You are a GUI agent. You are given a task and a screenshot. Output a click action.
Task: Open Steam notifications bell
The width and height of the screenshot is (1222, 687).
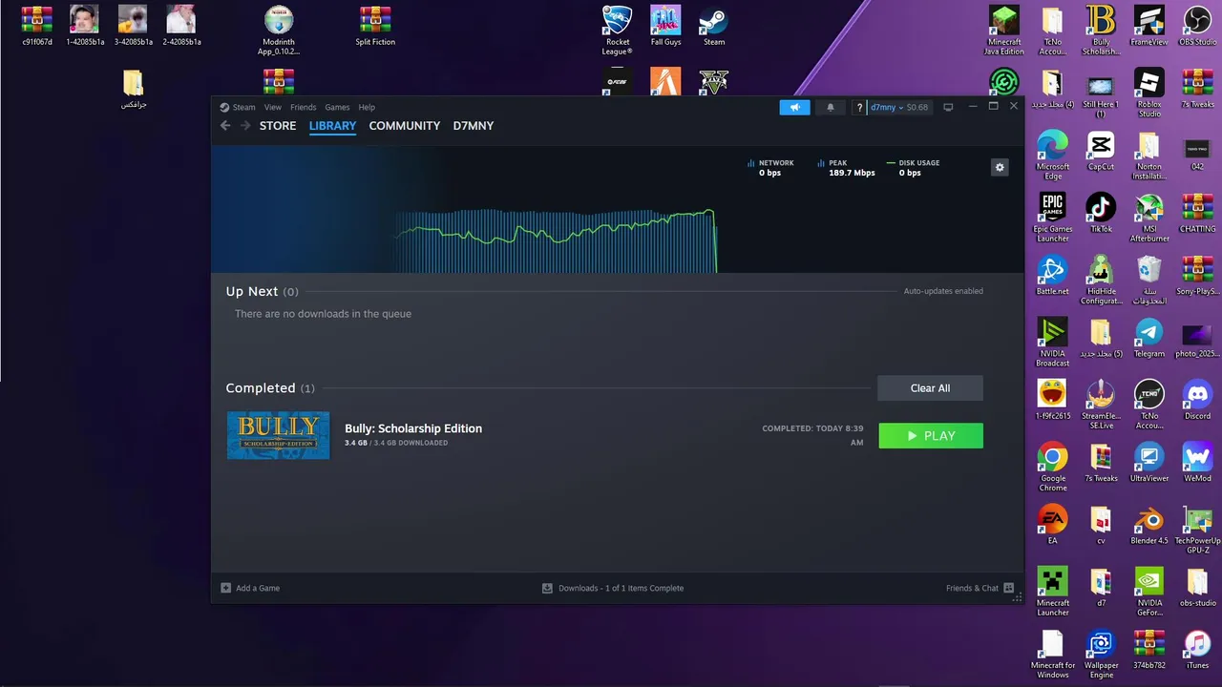click(x=831, y=107)
